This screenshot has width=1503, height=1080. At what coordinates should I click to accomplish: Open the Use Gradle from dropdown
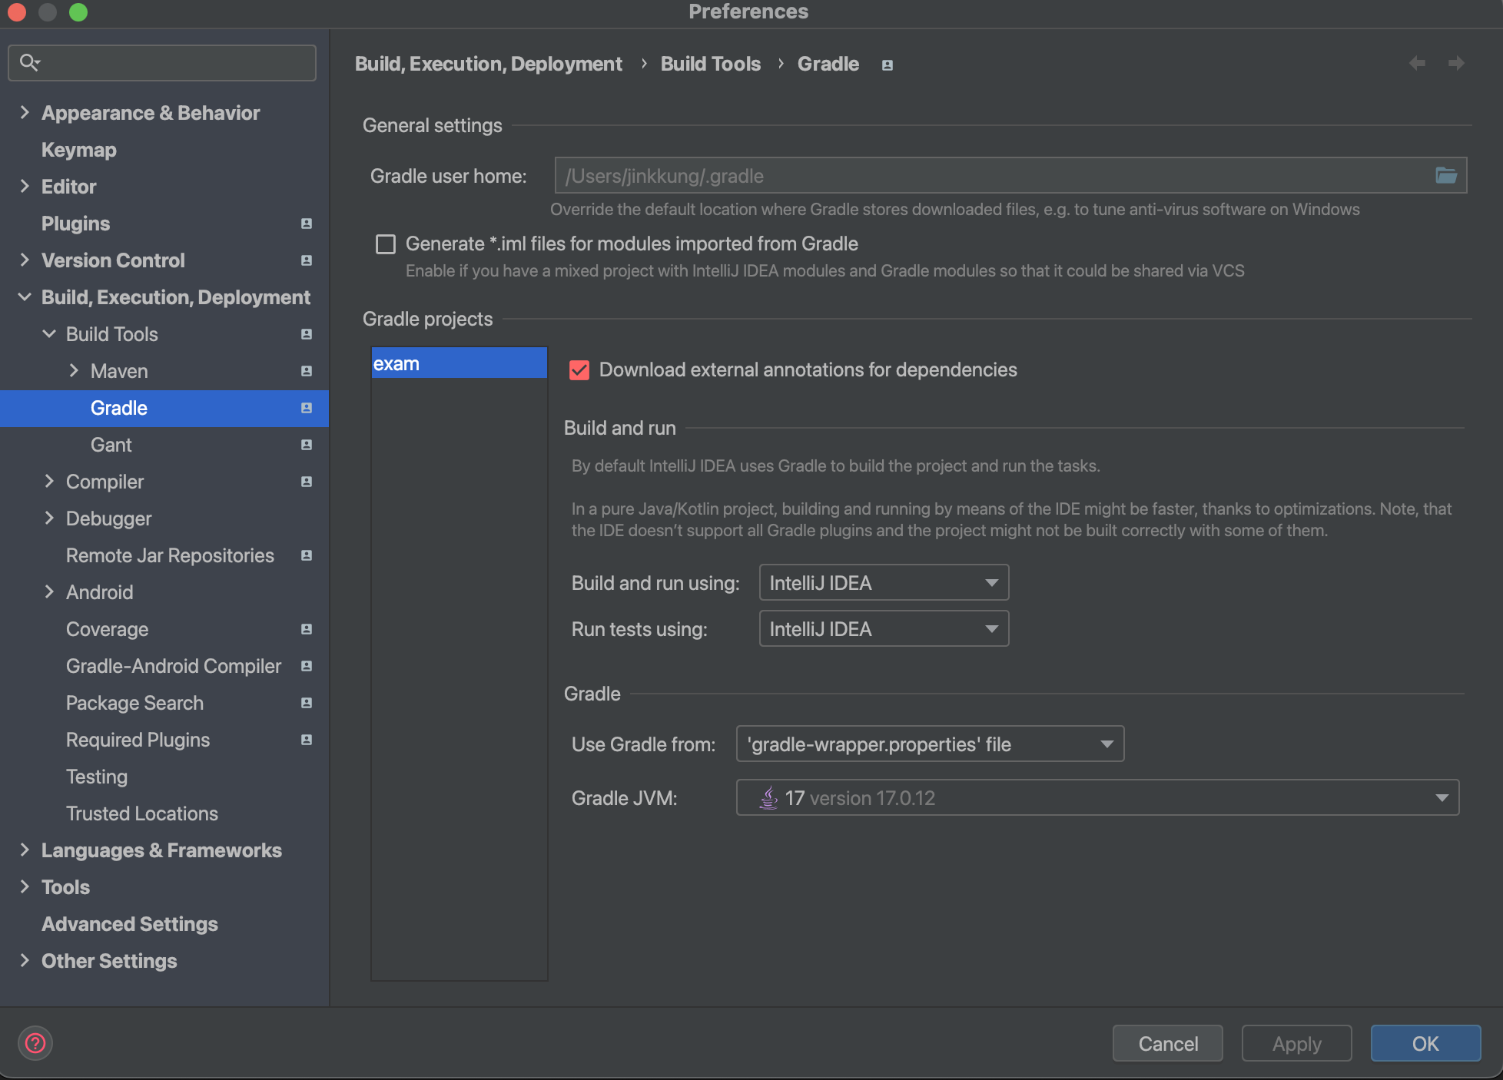[x=930, y=744]
